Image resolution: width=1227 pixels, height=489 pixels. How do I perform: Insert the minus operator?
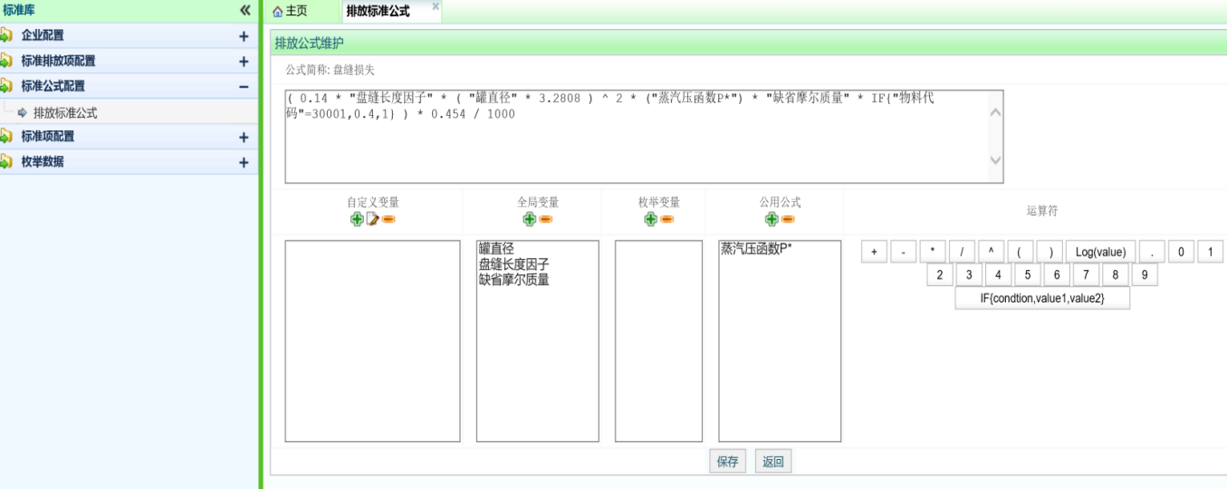coord(904,252)
